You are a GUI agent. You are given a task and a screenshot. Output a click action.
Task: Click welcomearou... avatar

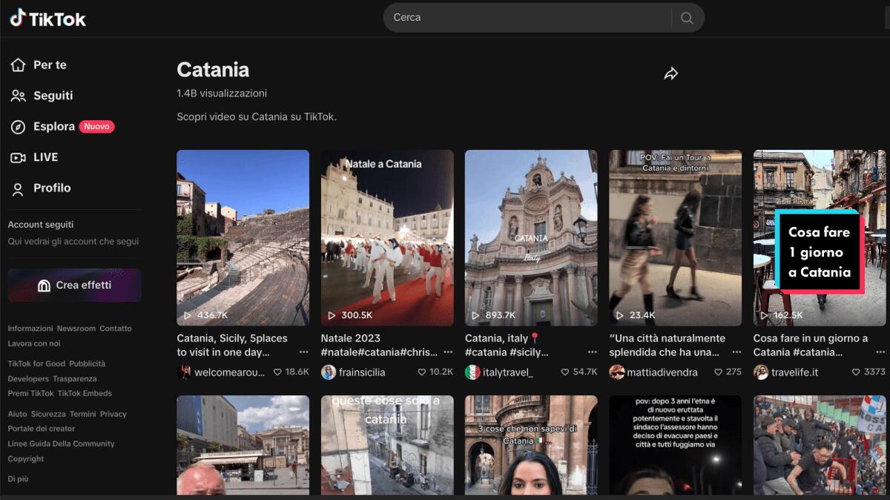184,372
